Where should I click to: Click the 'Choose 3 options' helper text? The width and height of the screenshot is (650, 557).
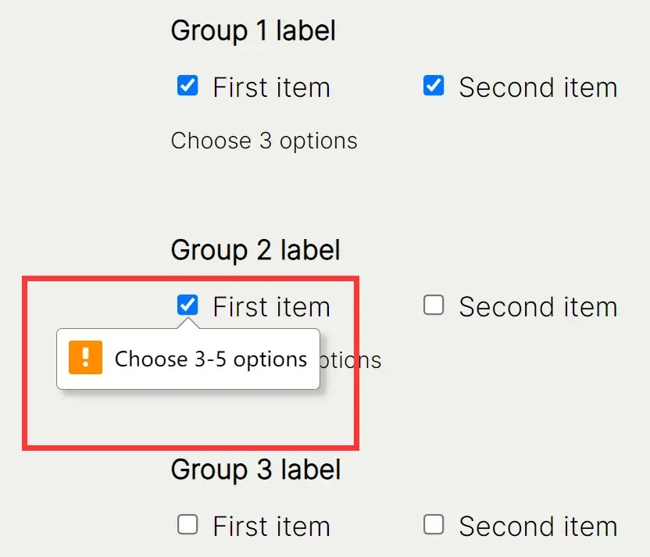tap(264, 141)
